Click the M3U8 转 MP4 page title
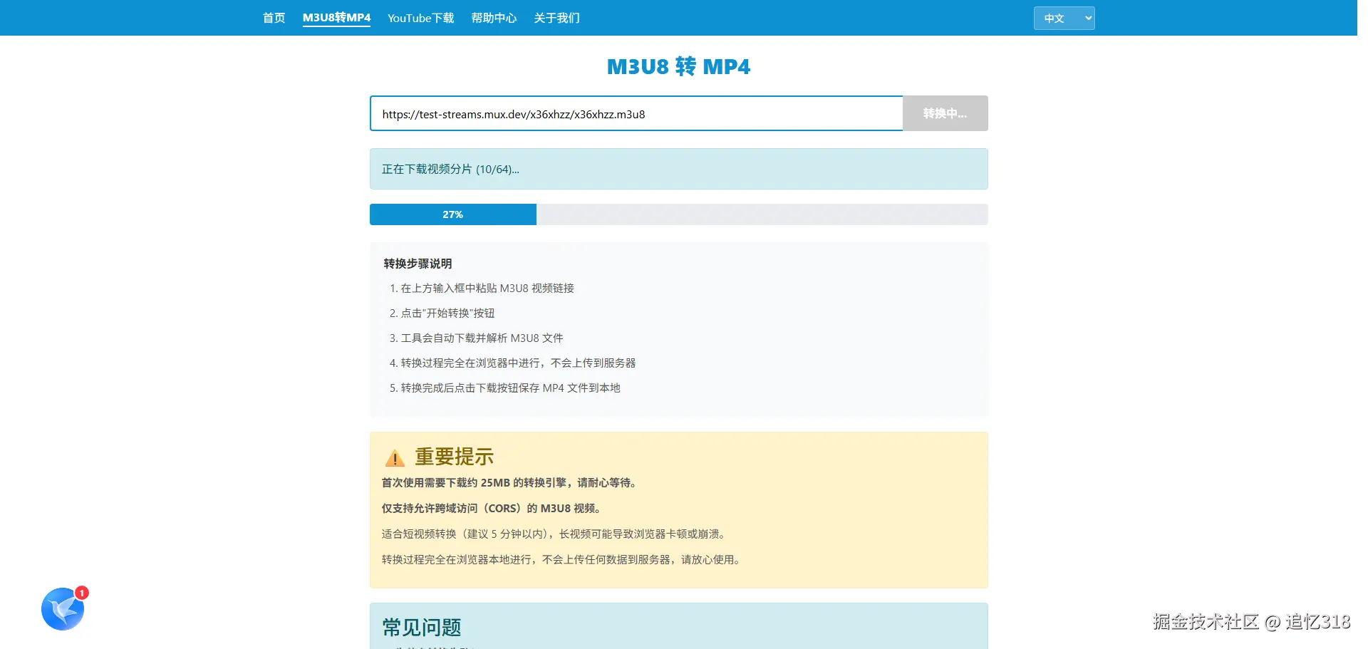Viewport: 1368px width, 649px height. tap(678, 66)
